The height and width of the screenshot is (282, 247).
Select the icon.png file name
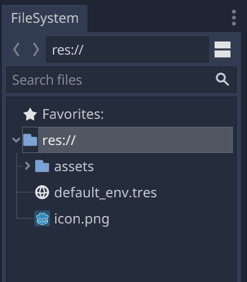pos(82,219)
